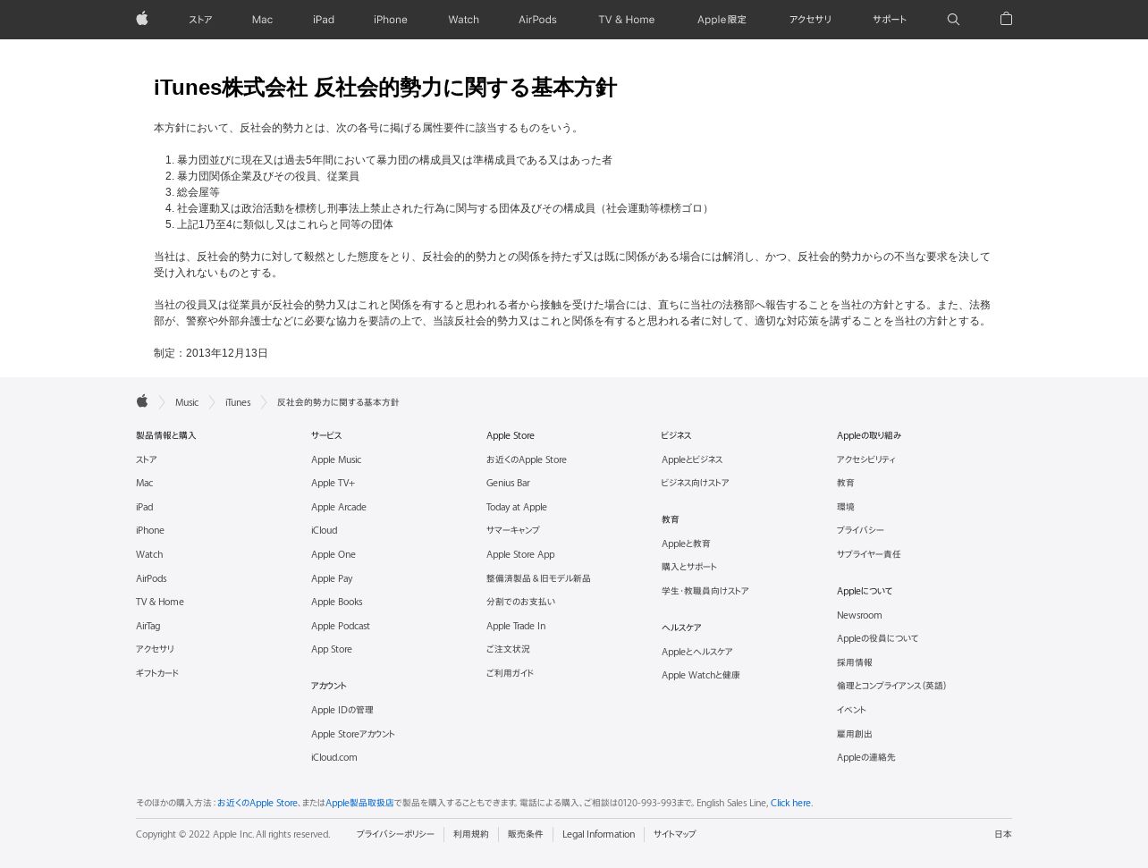This screenshot has height=868, width=1148.
Task: Open the Apple Trade In link
Action: [x=516, y=626]
